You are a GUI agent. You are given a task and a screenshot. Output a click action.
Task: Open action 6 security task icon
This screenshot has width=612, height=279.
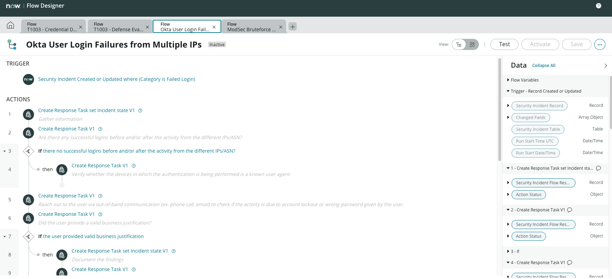pos(28,218)
